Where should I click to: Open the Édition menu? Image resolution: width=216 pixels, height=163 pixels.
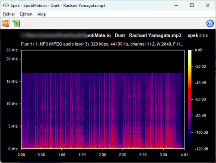26,14
